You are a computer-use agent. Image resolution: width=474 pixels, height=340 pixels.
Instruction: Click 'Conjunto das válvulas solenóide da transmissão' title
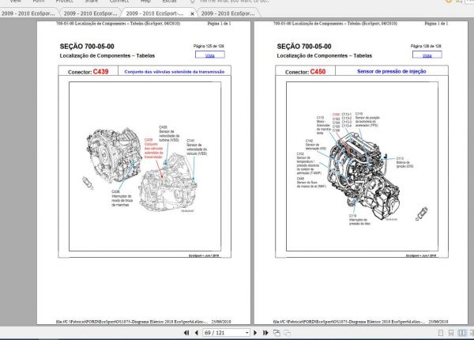pyautogui.click(x=175, y=72)
